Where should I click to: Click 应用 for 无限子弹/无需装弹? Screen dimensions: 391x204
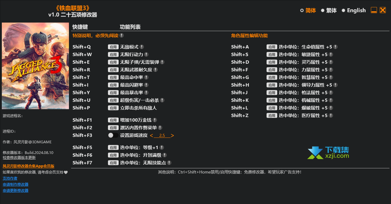click(x=113, y=62)
